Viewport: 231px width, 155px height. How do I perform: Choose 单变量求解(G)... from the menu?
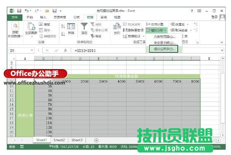coord(165,43)
